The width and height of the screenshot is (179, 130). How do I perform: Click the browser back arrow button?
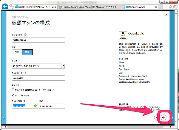click(5, 7)
